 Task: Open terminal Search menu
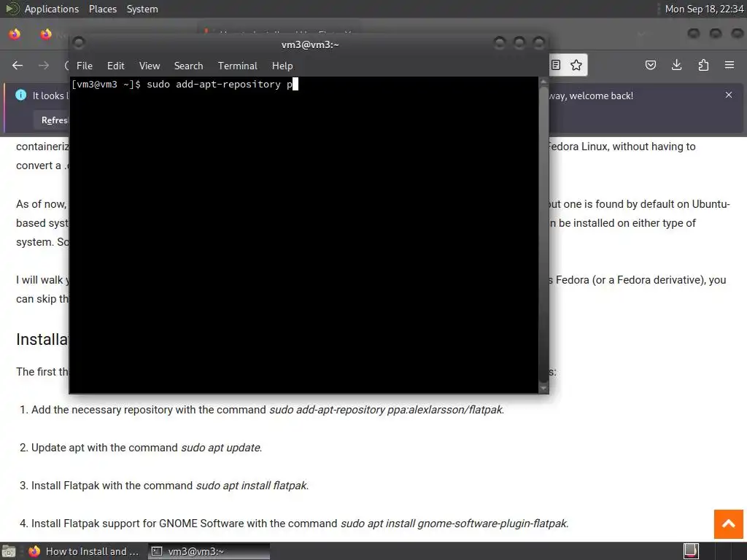coord(189,66)
